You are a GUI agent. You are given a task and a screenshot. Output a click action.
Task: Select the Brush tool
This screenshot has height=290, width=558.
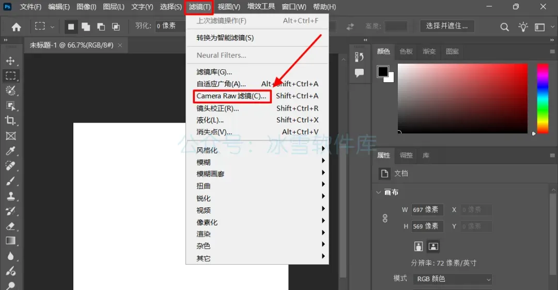(x=10, y=181)
